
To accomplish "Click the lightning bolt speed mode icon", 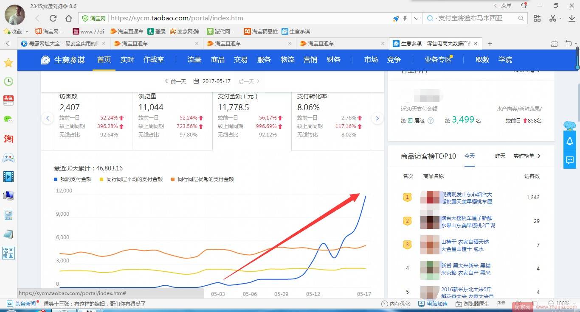I will pyautogui.click(x=405, y=18).
